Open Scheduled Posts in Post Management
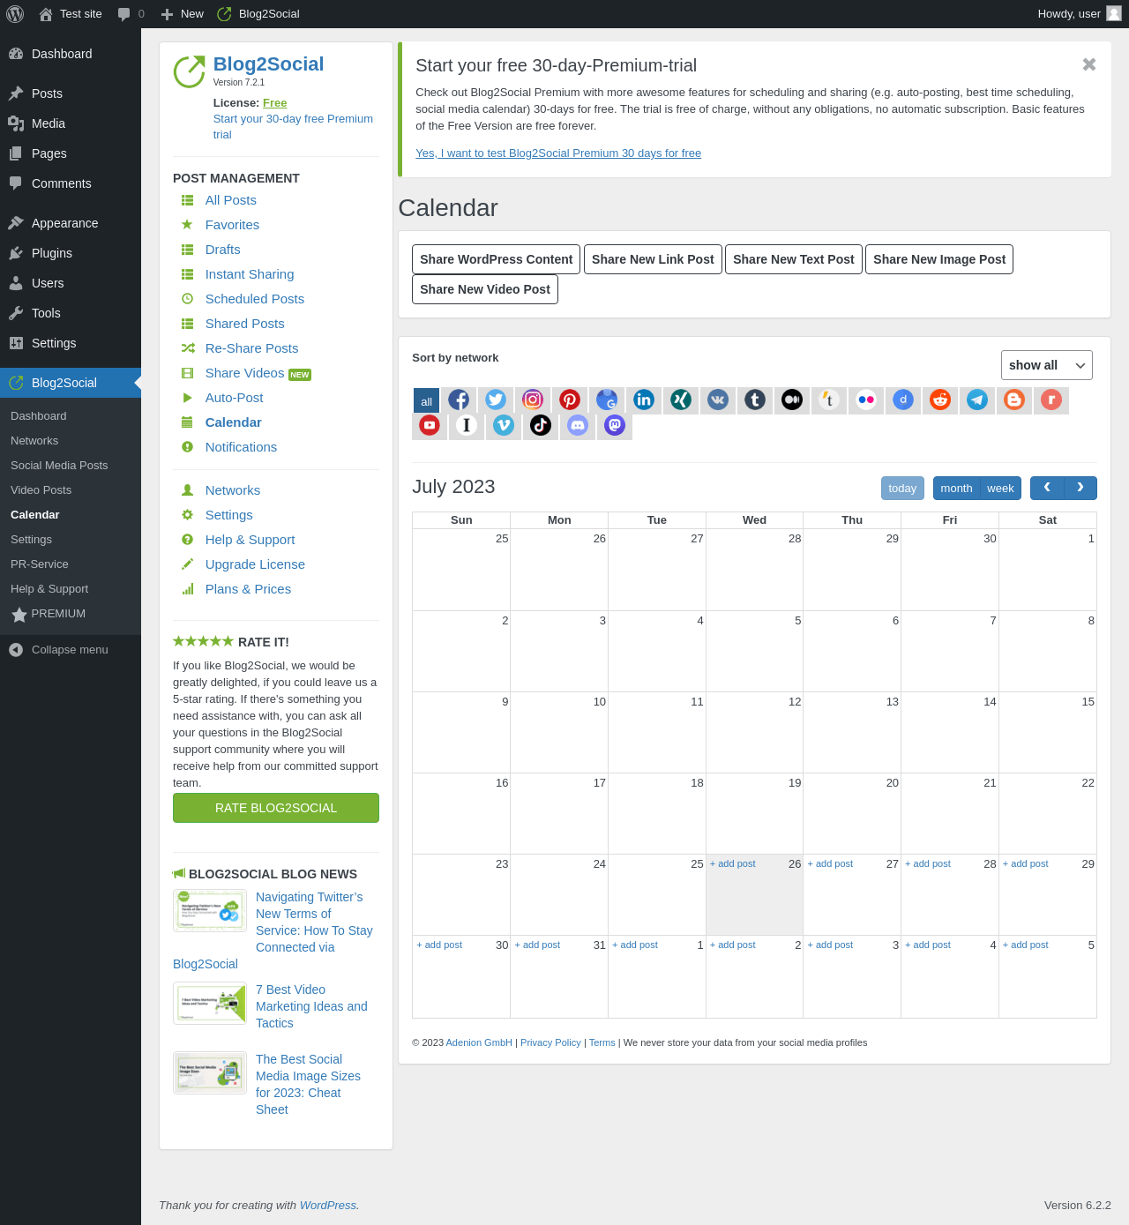 (255, 299)
